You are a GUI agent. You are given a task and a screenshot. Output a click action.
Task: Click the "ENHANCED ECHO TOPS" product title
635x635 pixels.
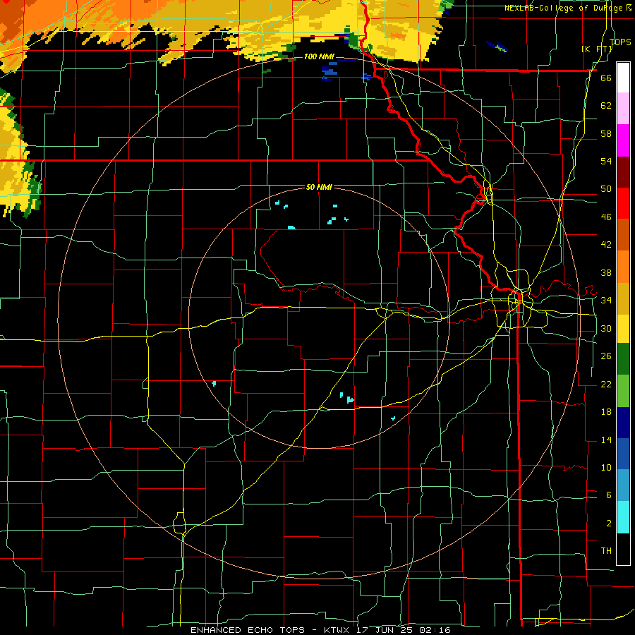pyautogui.click(x=248, y=630)
